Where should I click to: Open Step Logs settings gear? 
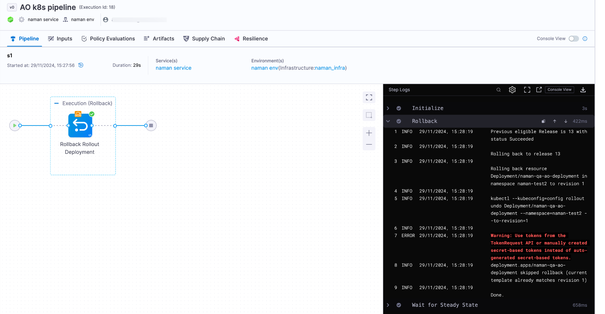512,90
